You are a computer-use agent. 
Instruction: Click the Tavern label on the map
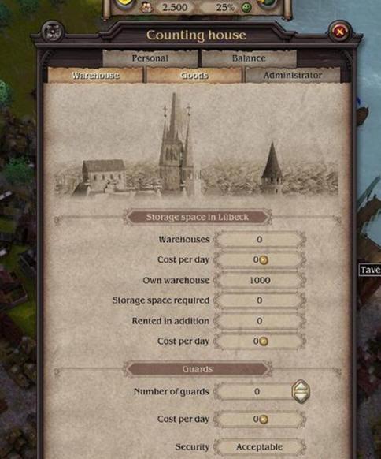click(370, 270)
